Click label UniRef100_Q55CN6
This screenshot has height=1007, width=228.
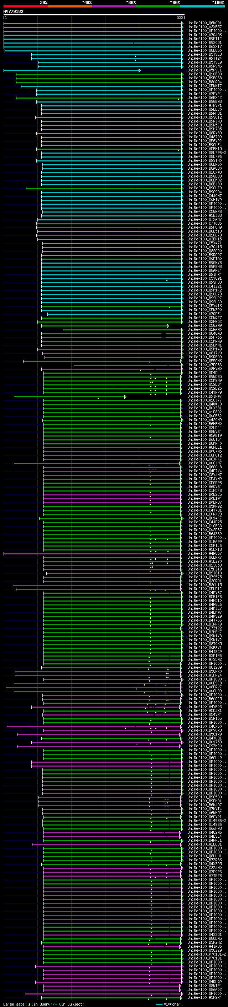pos(204,361)
